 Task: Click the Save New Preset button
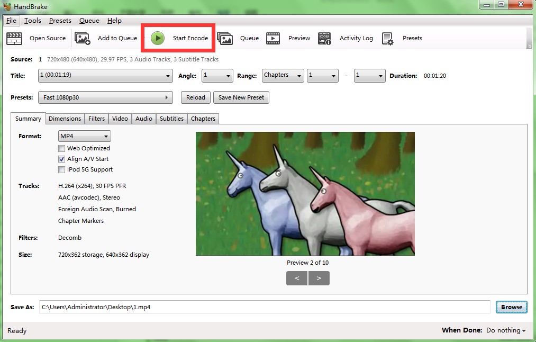click(x=241, y=97)
